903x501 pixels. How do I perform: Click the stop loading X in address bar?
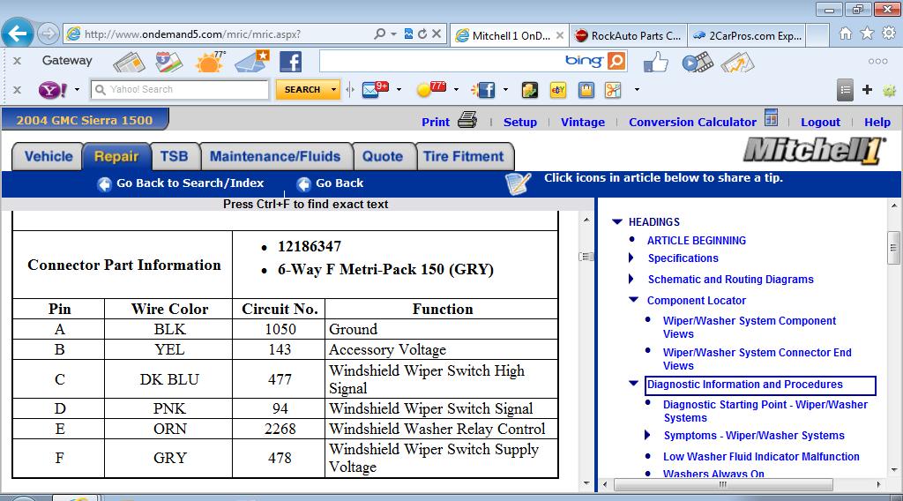[437, 34]
